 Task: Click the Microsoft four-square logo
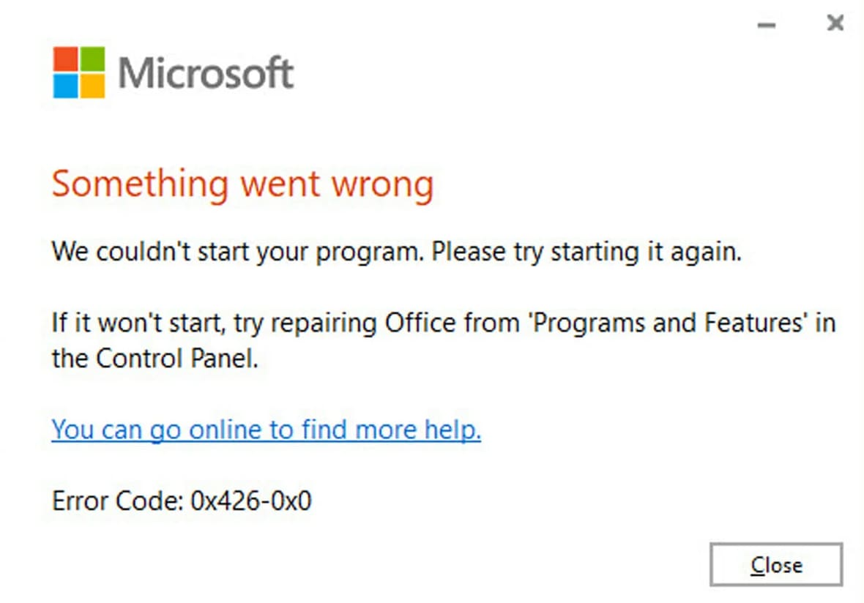(x=79, y=72)
